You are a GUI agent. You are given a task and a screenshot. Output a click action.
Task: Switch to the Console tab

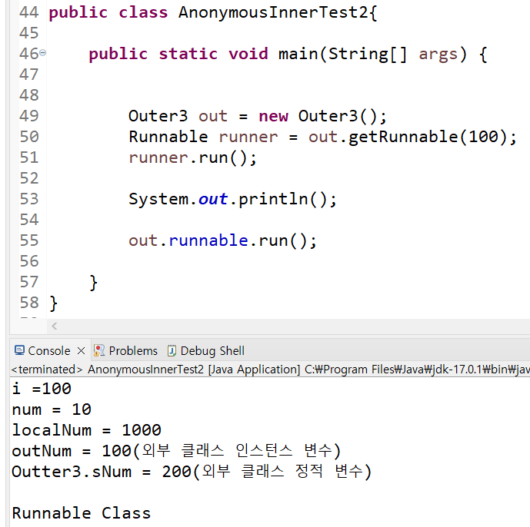[49, 351]
